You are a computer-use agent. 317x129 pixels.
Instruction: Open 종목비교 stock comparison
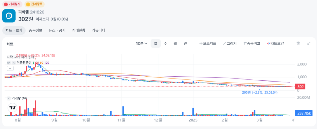[252, 43]
